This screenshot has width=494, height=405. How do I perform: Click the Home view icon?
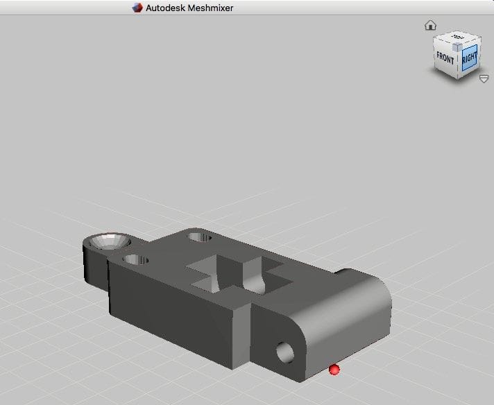point(430,26)
